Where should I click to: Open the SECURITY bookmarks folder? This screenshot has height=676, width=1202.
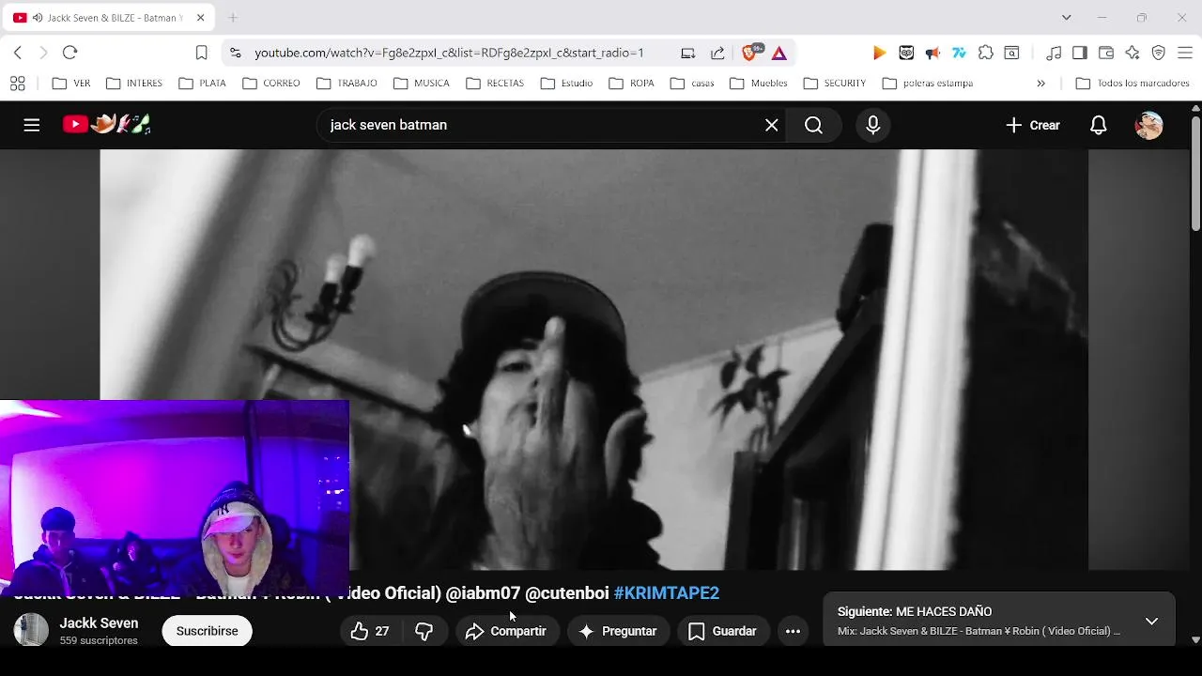pyautogui.click(x=835, y=83)
